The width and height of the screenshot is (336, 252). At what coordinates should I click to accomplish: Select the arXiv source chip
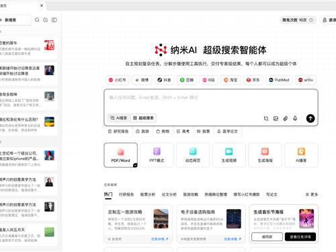click(x=306, y=80)
